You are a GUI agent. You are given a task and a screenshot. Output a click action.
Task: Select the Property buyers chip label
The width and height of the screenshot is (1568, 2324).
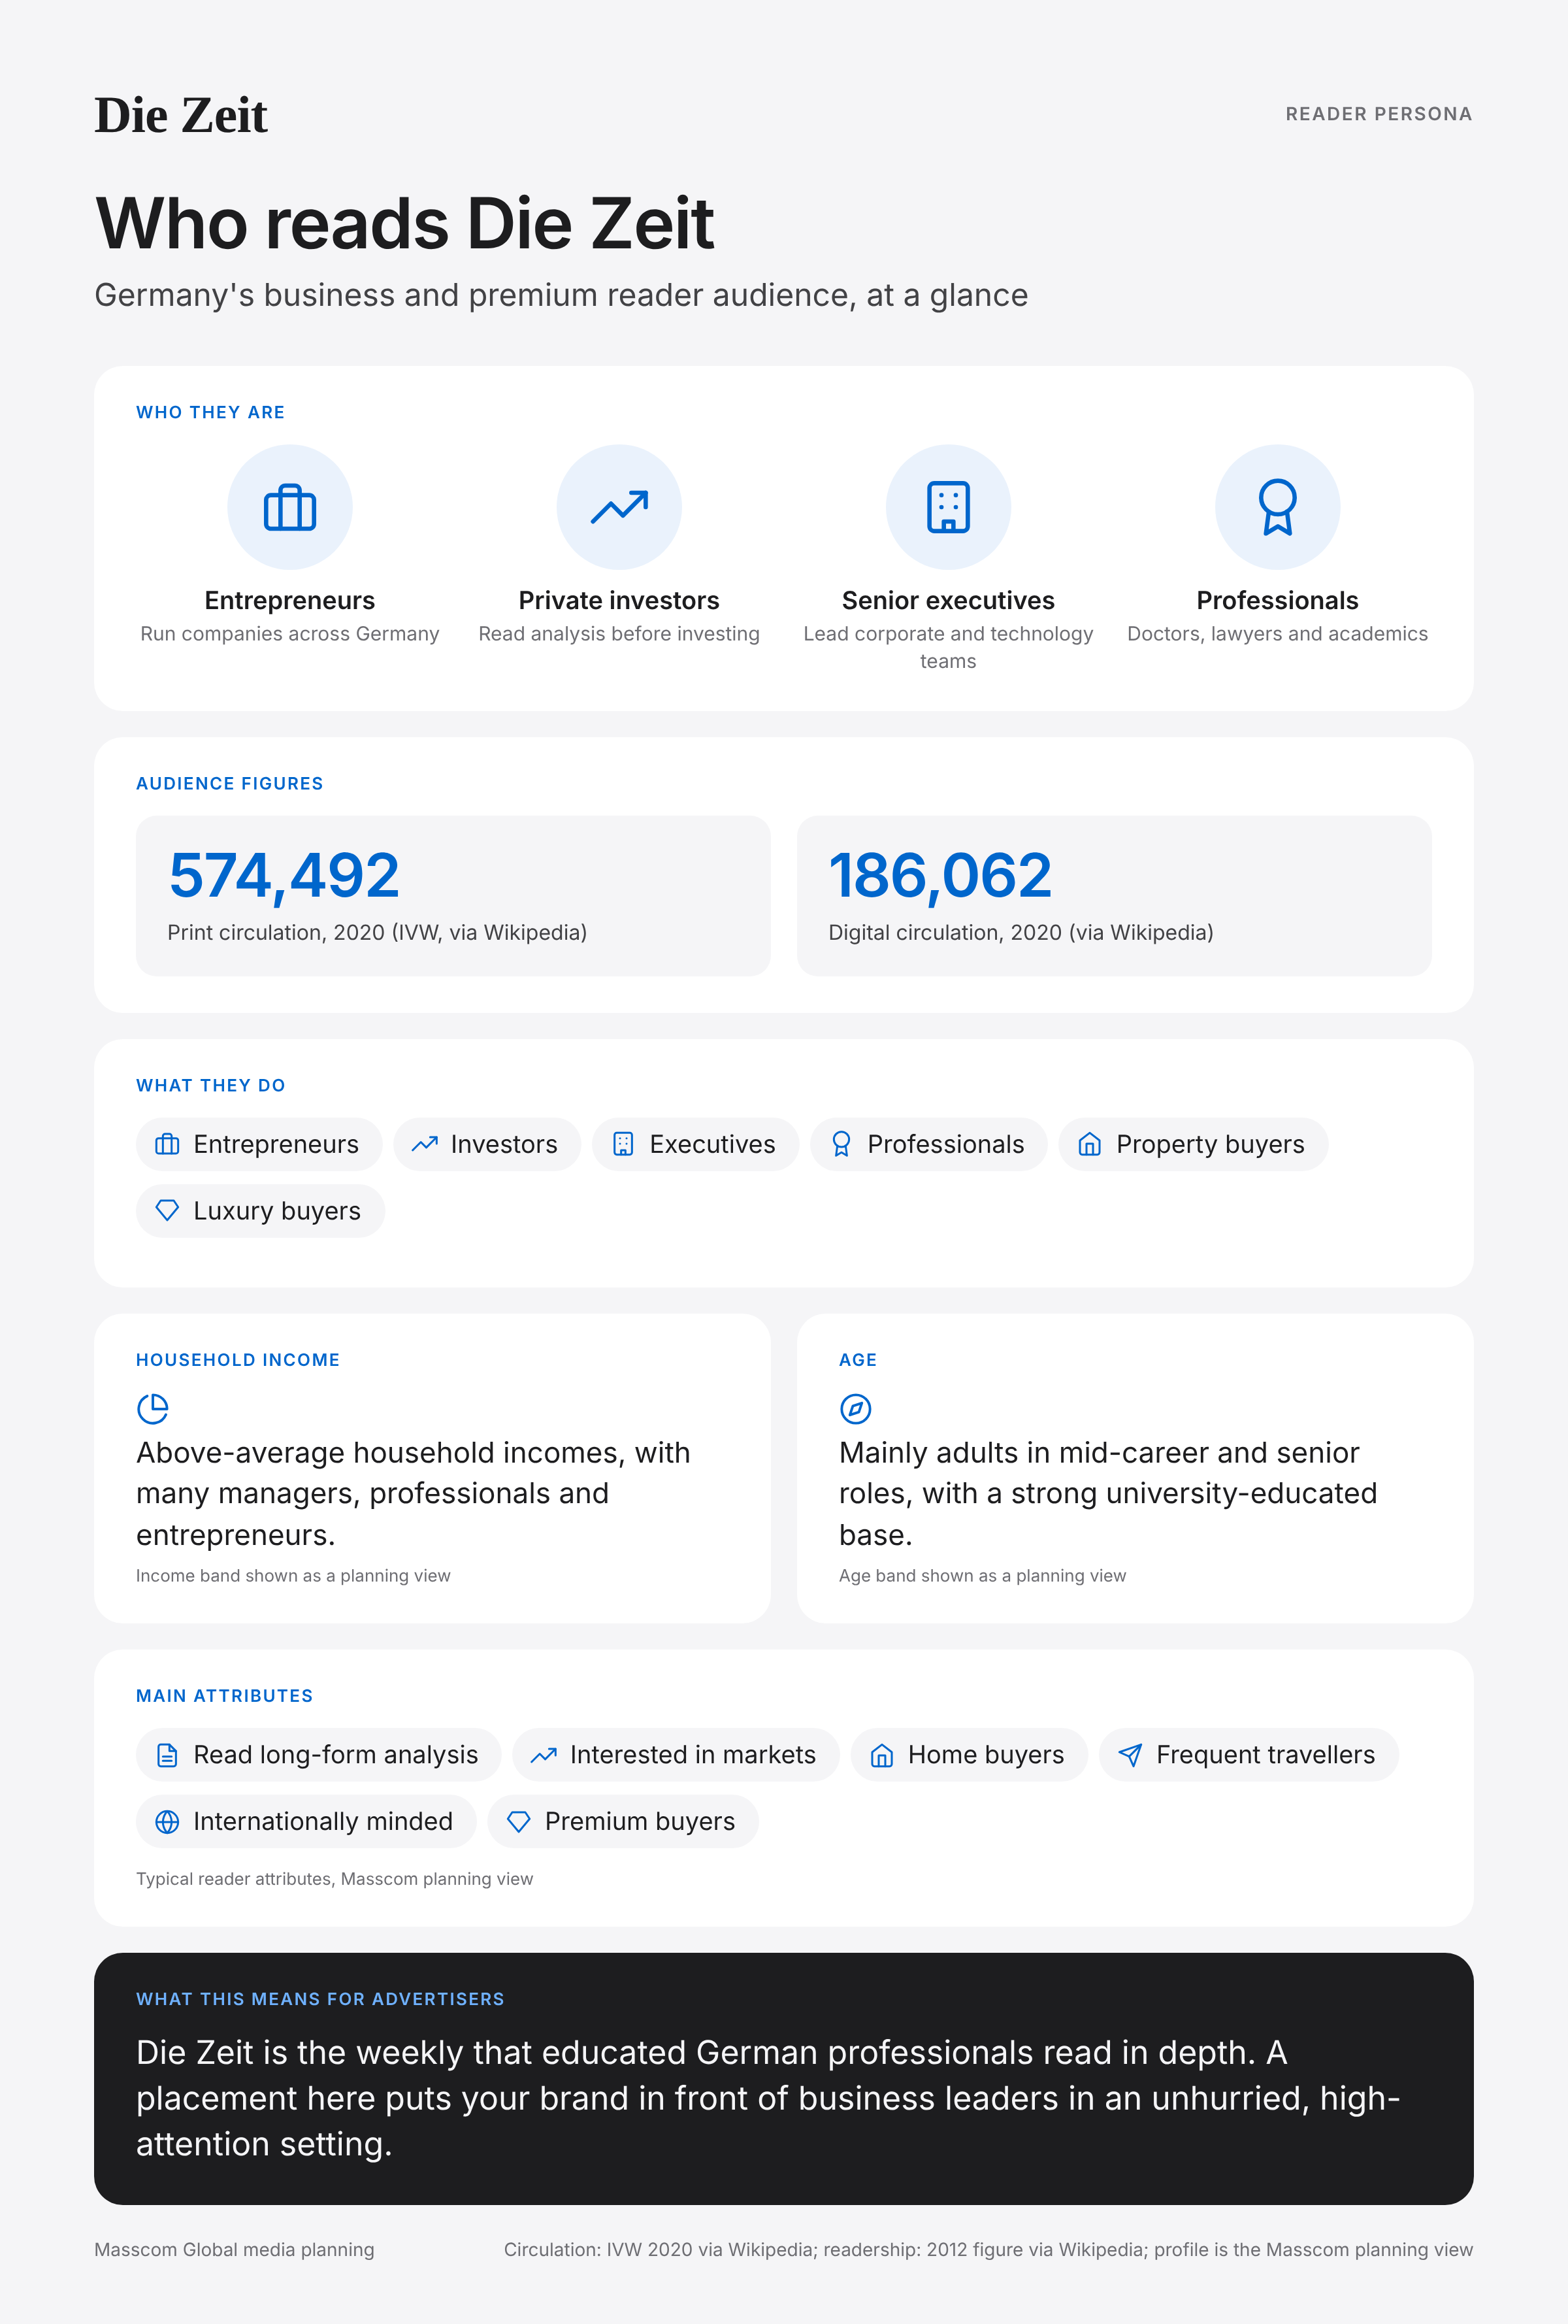(1210, 1144)
